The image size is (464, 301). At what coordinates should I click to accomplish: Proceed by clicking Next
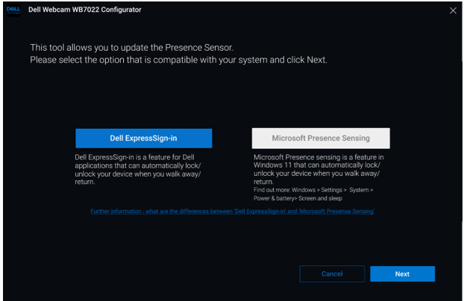pyautogui.click(x=402, y=273)
